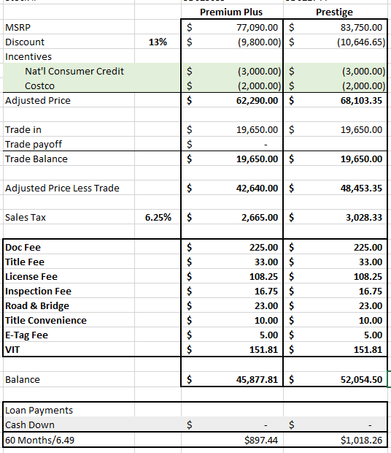The width and height of the screenshot is (391, 453).
Task: Click the Inspection Fee label
Action: click(x=38, y=292)
